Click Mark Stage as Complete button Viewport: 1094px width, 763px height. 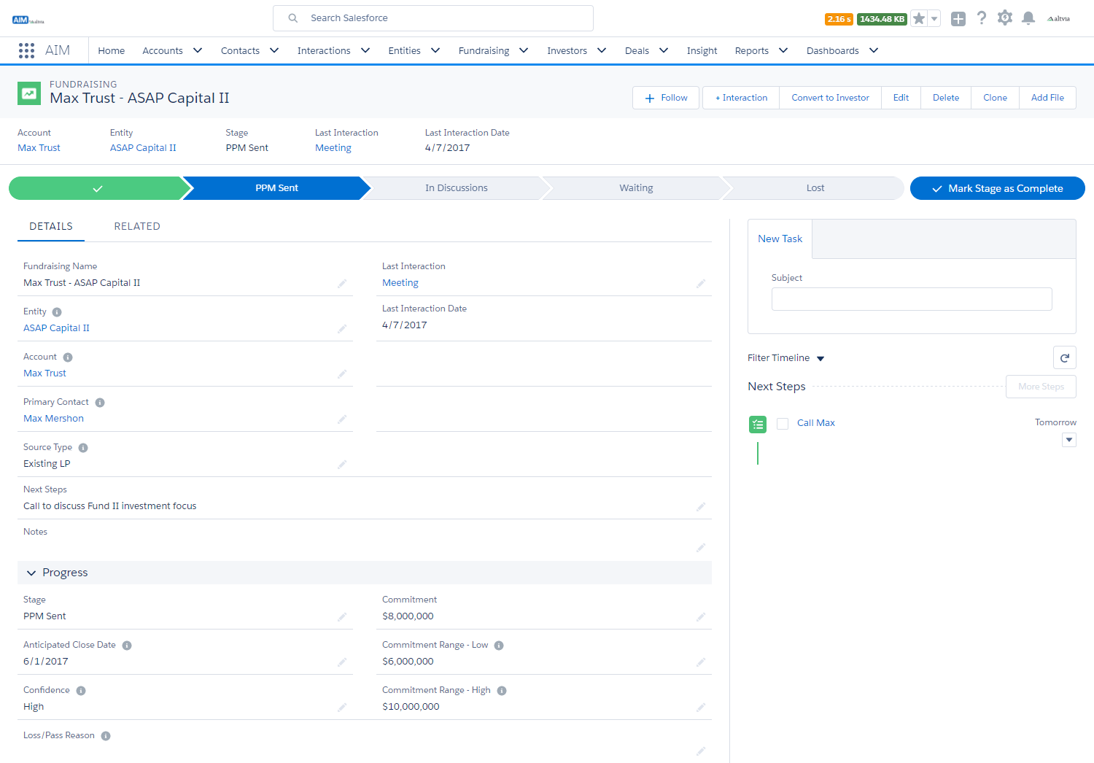click(x=997, y=188)
